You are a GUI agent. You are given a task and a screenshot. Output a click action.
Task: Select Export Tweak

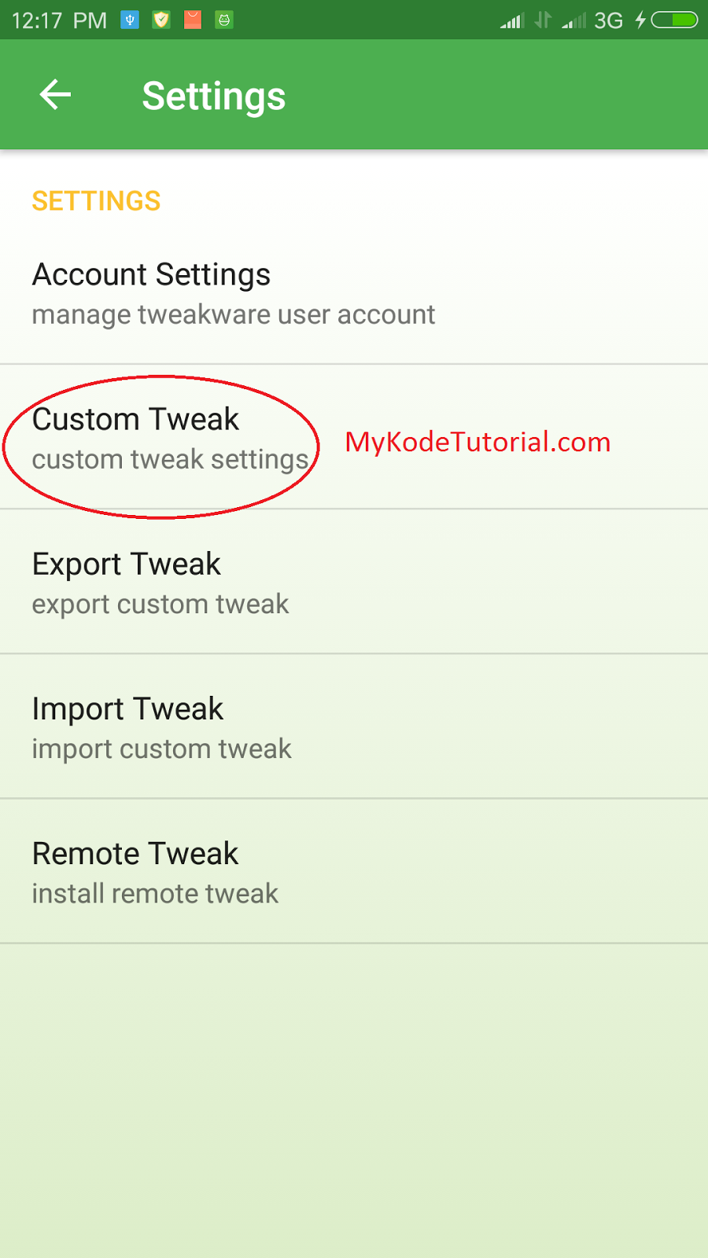click(354, 582)
